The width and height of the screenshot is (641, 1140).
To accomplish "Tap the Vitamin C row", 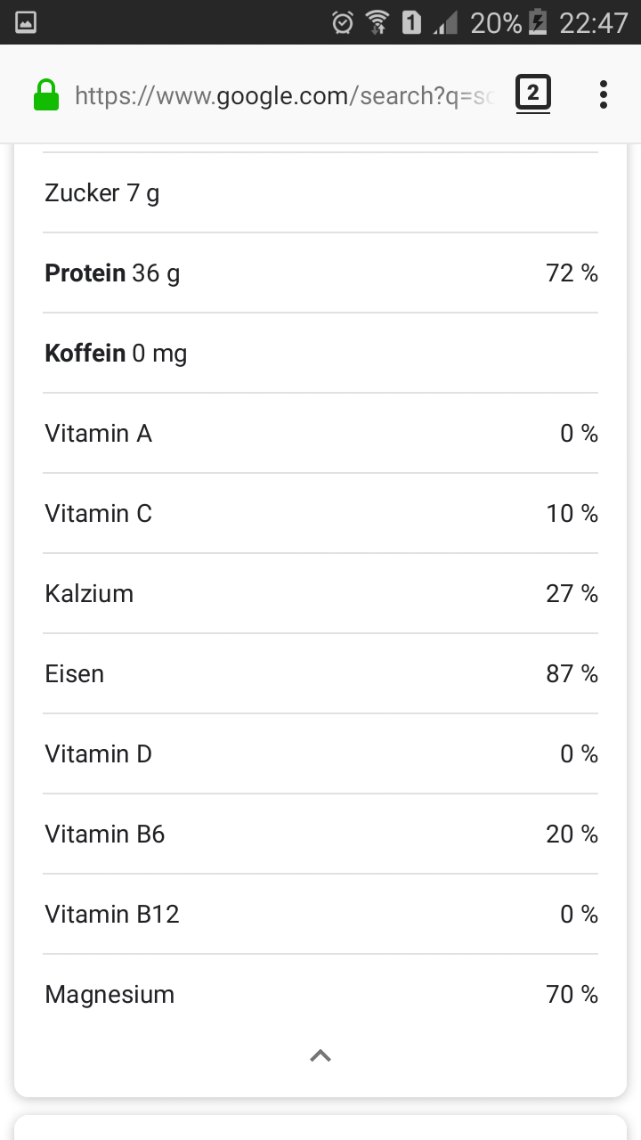I will tap(320, 513).
